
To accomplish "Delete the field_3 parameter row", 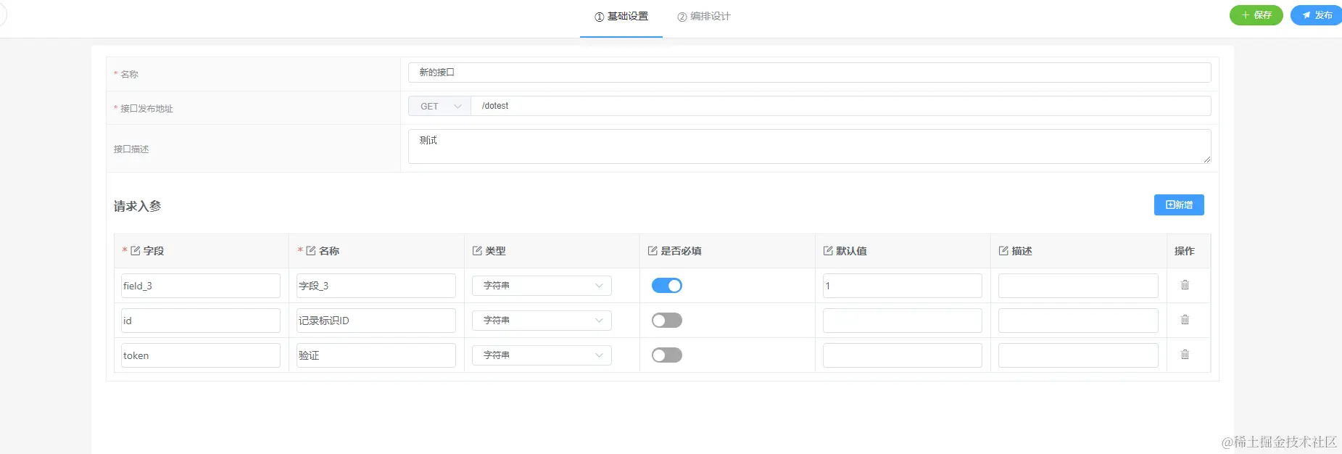I will tap(1185, 285).
